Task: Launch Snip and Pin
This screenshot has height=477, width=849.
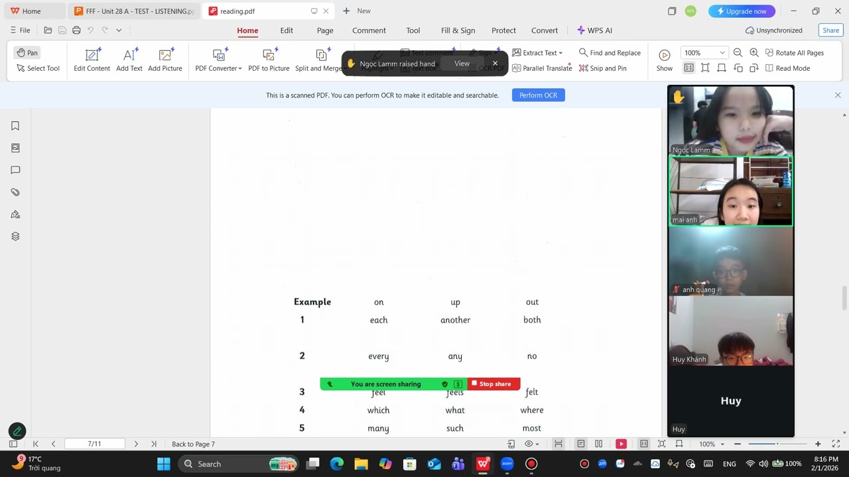Action: [x=603, y=68]
